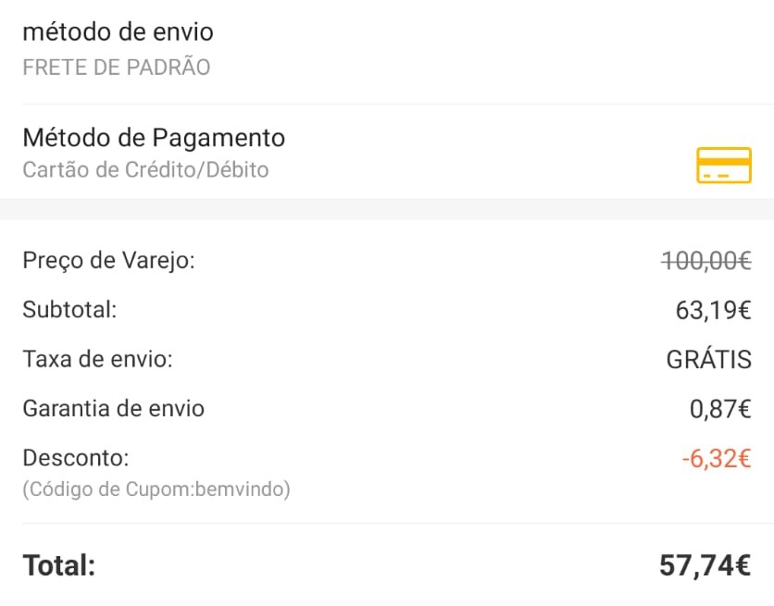Click the divider line above Total

(387, 524)
